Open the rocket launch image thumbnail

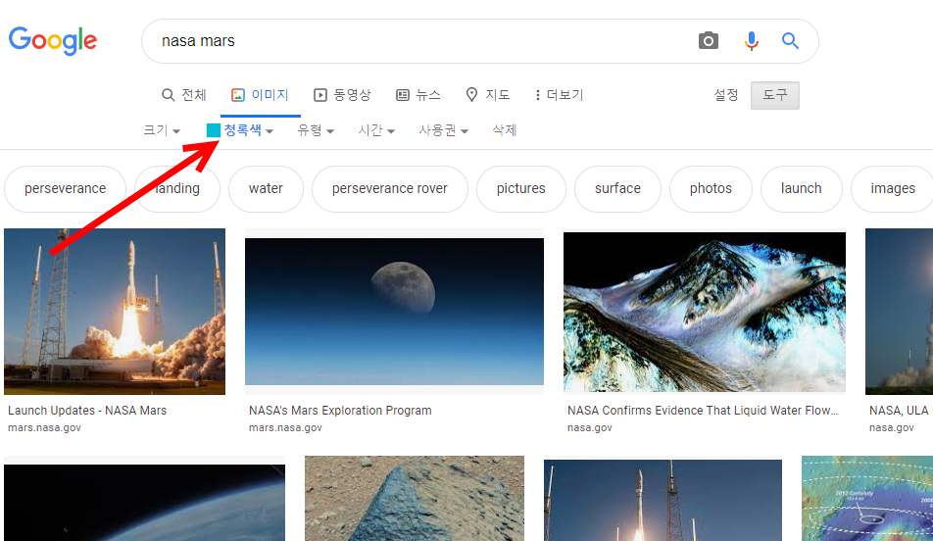pyautogui.click(x=115, y=312)
